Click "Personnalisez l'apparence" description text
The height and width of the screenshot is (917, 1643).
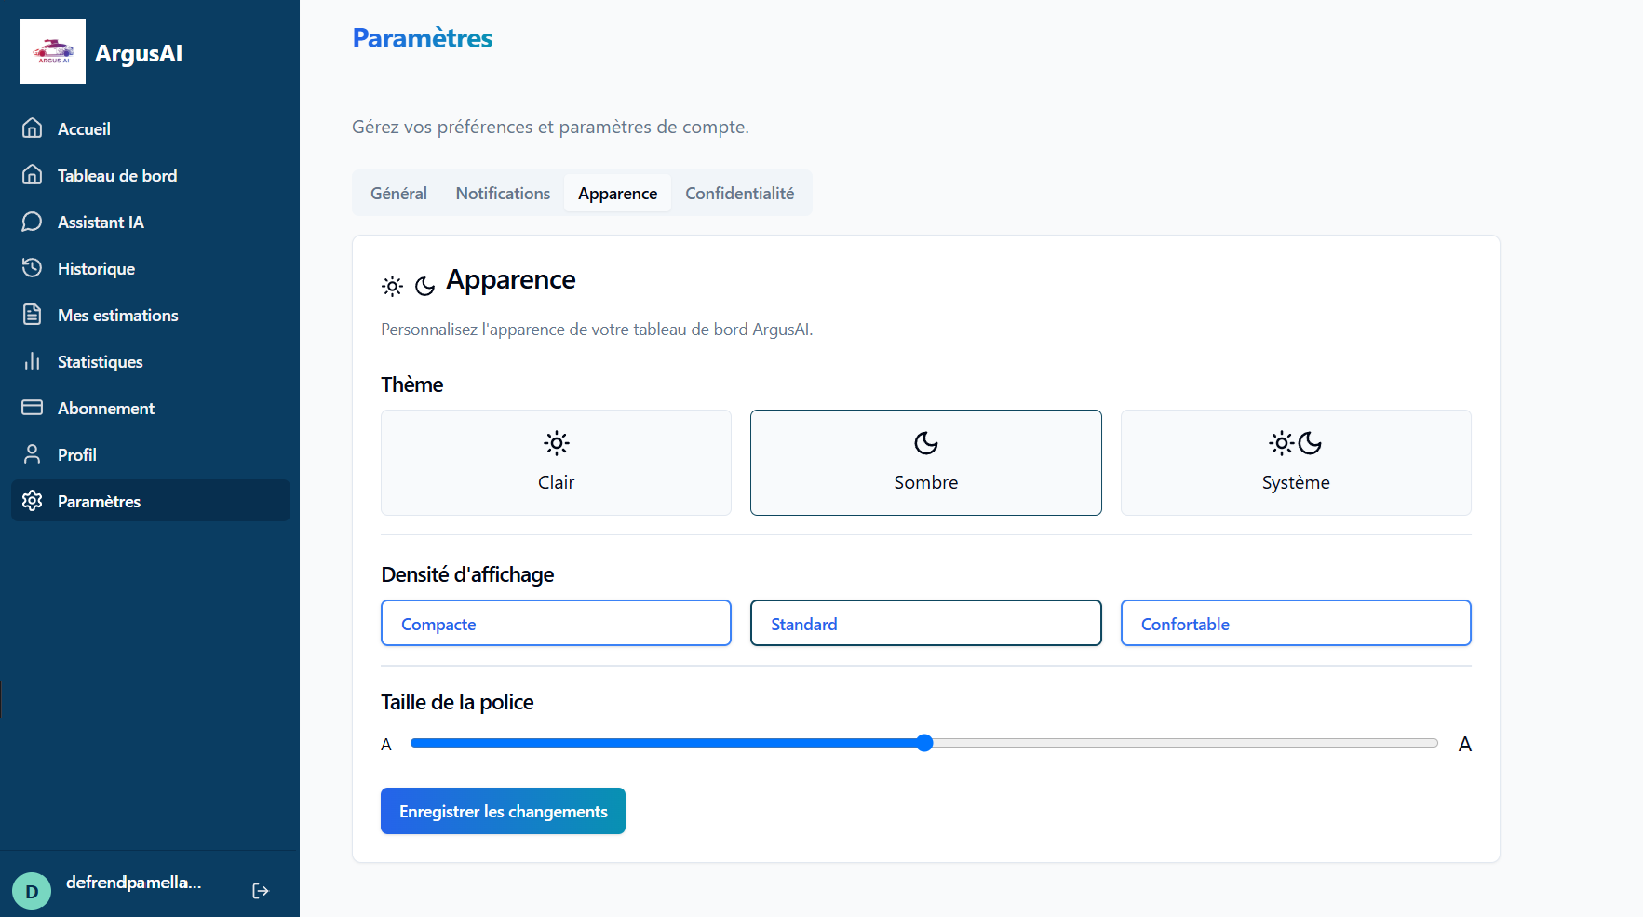point(597,330)
